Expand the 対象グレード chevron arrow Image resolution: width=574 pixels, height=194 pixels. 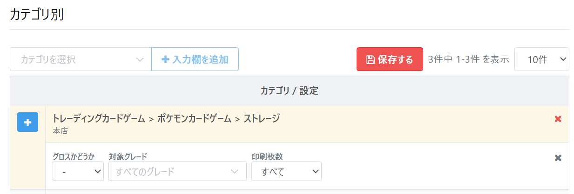pos(235,172)
